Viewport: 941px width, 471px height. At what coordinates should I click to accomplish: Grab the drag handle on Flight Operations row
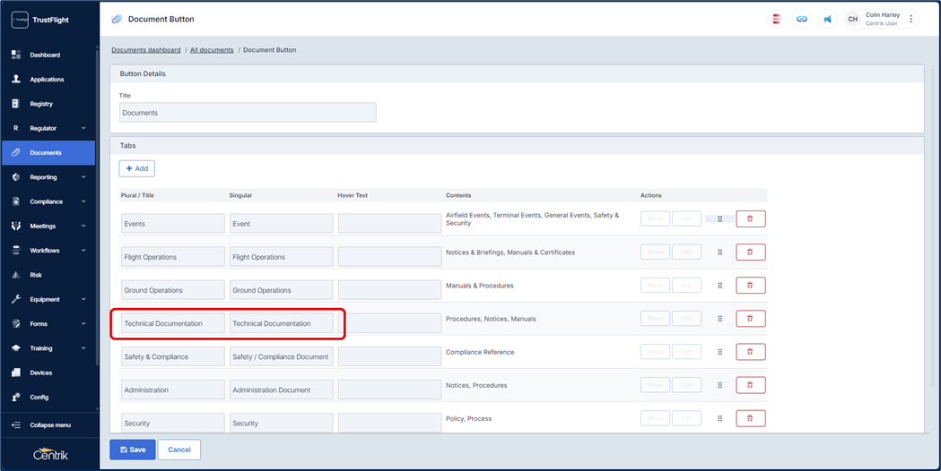pyautogui.click(x=719, y=253)
